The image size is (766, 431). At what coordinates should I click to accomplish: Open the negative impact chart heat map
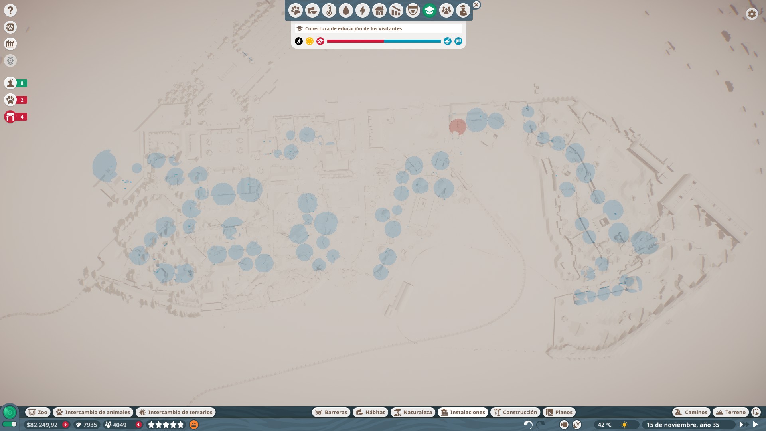tap(396, 10)
